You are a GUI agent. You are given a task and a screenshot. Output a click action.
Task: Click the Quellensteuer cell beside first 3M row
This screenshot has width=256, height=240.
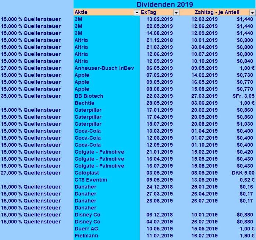tap(31, 19)
